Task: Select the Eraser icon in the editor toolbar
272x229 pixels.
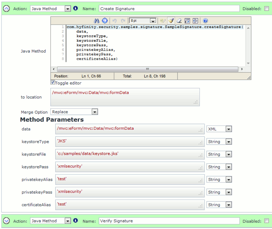Action: point(179,20)
